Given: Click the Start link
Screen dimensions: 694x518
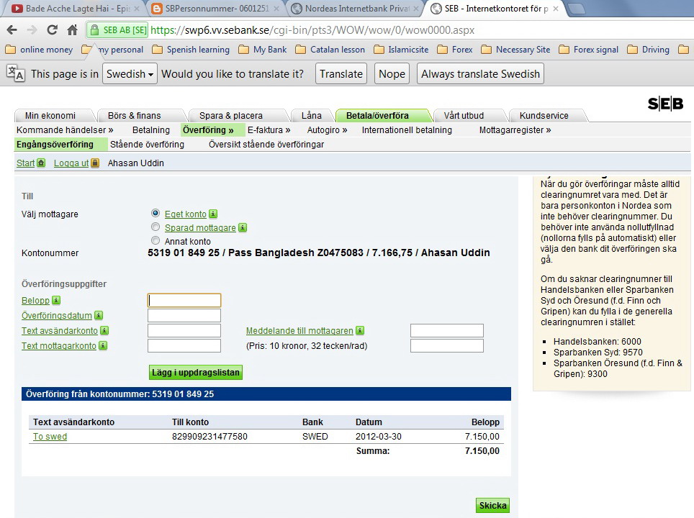Looking at the screenshot, I should pos(25,163).
